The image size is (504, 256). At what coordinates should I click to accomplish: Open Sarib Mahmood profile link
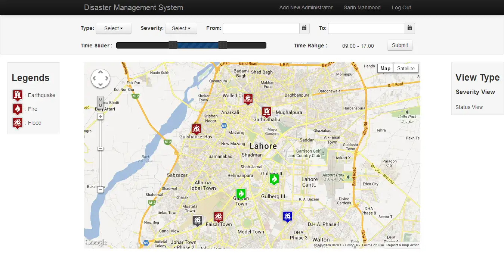point(362,7)
